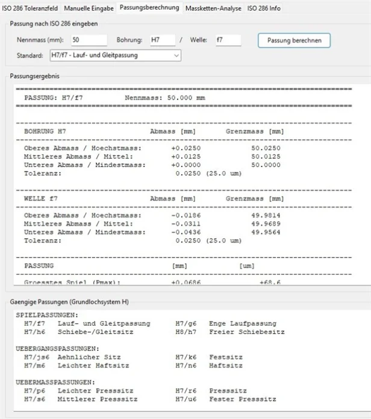The height and width of the screenshot is (419, 371).
Task: Click into the Welle field showing f7
Action: point(228,40)
